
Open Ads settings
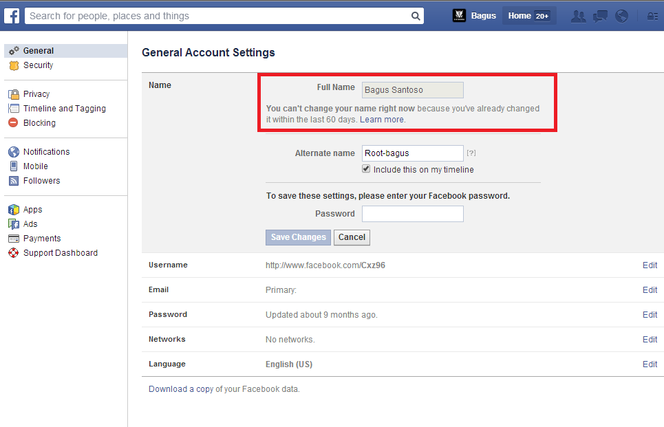pos(30,224)
